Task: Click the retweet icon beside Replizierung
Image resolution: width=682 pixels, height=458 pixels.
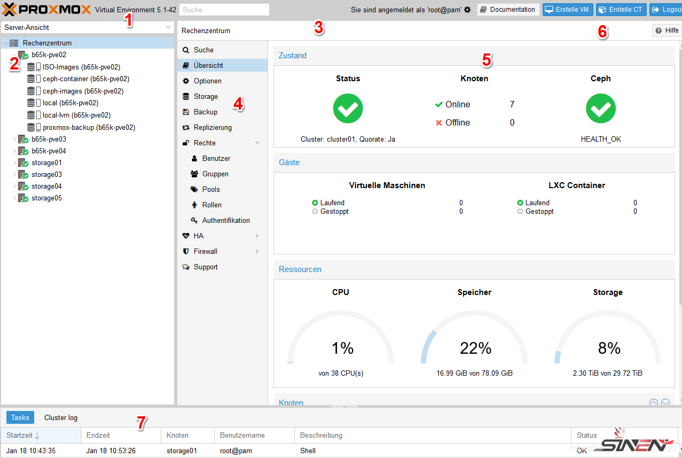Action: [x=186, y=127]
